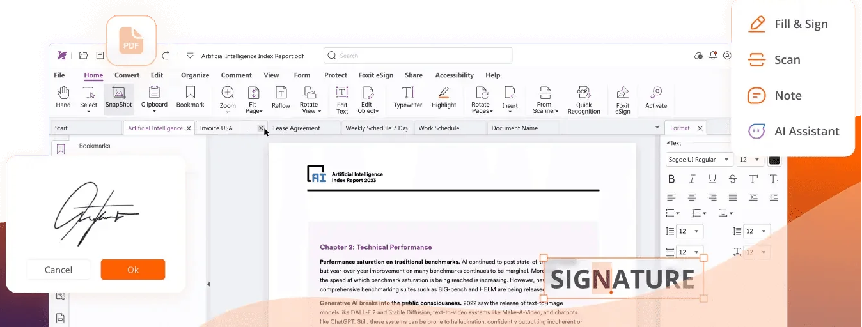Expand the Insert dropdown
The height and width of the screenshot is (327, 862).
510,112
